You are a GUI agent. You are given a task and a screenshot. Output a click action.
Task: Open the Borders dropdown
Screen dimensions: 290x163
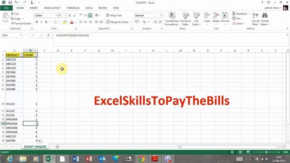tap(59, 22)
